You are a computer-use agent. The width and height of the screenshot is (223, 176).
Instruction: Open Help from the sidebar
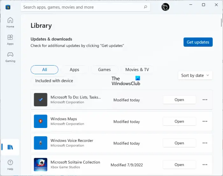(10, 165)
